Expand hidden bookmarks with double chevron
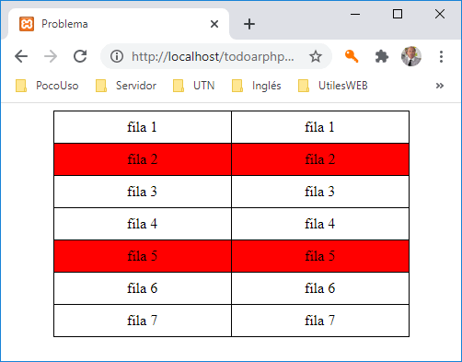 pos(440,86)
